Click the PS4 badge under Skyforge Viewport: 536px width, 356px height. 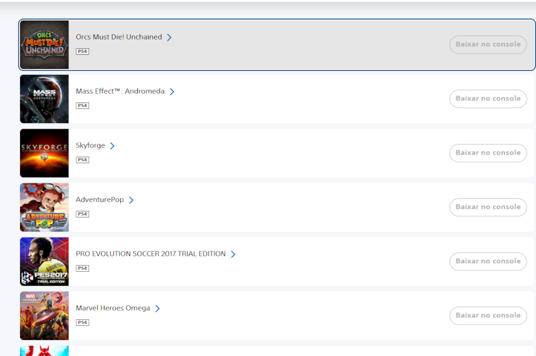click(82, 160)
